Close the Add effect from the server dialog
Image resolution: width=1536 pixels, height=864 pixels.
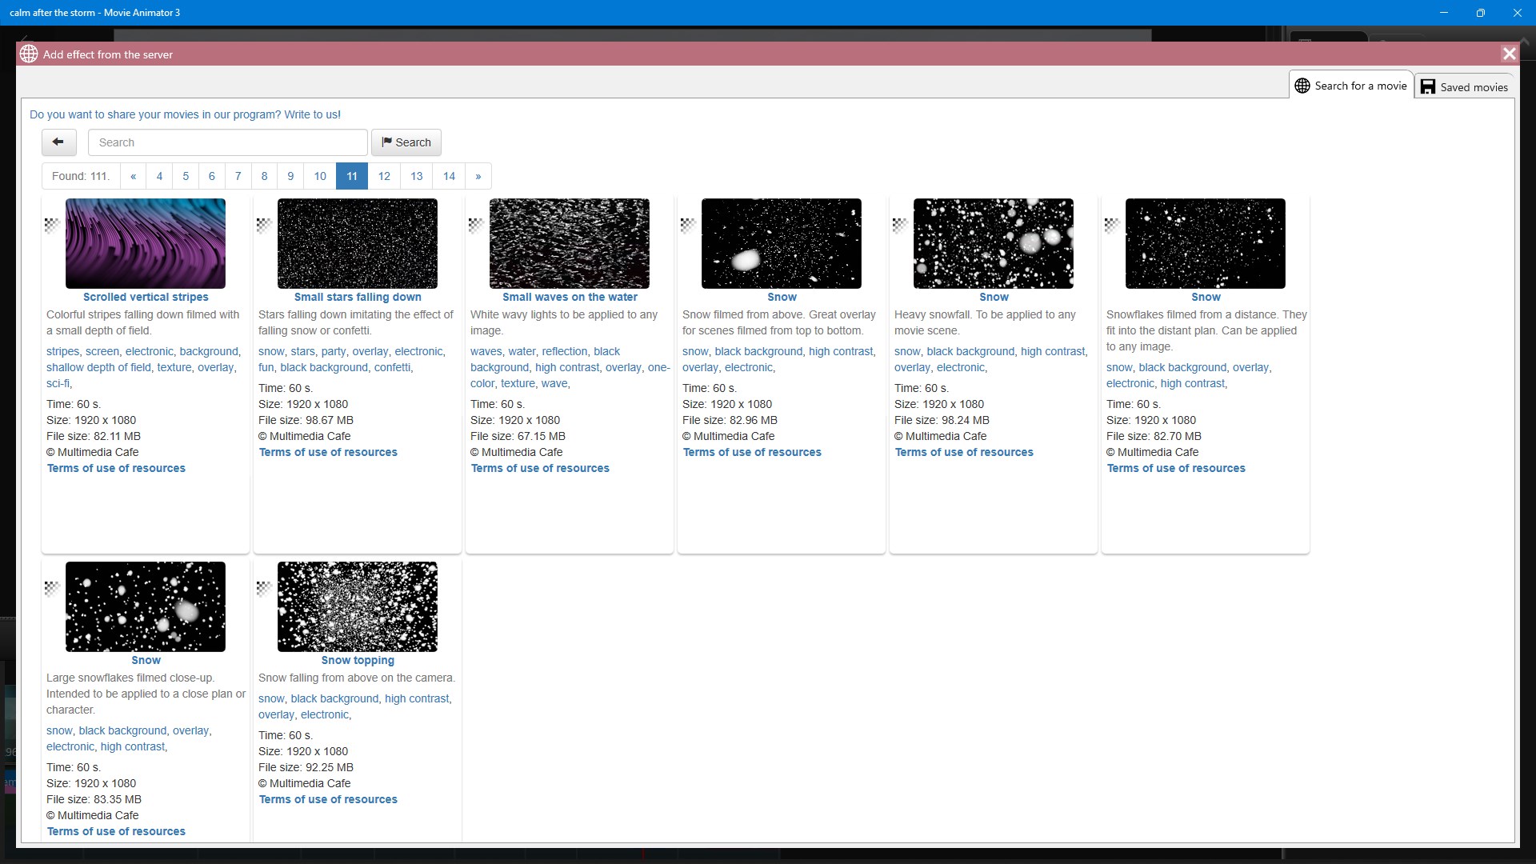pyautogui.click(x=1510, y=54)
